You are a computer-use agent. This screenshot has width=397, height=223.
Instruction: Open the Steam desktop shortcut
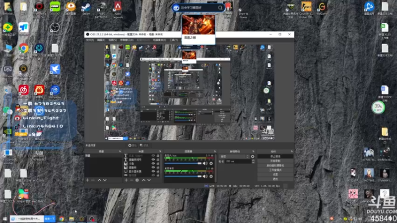pyautogui.click(x=86, y=8)
